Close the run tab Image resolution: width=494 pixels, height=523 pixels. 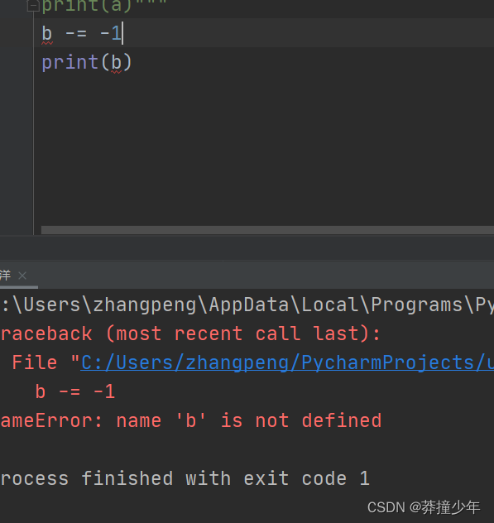pyautogui.click(x=22, y=276)
